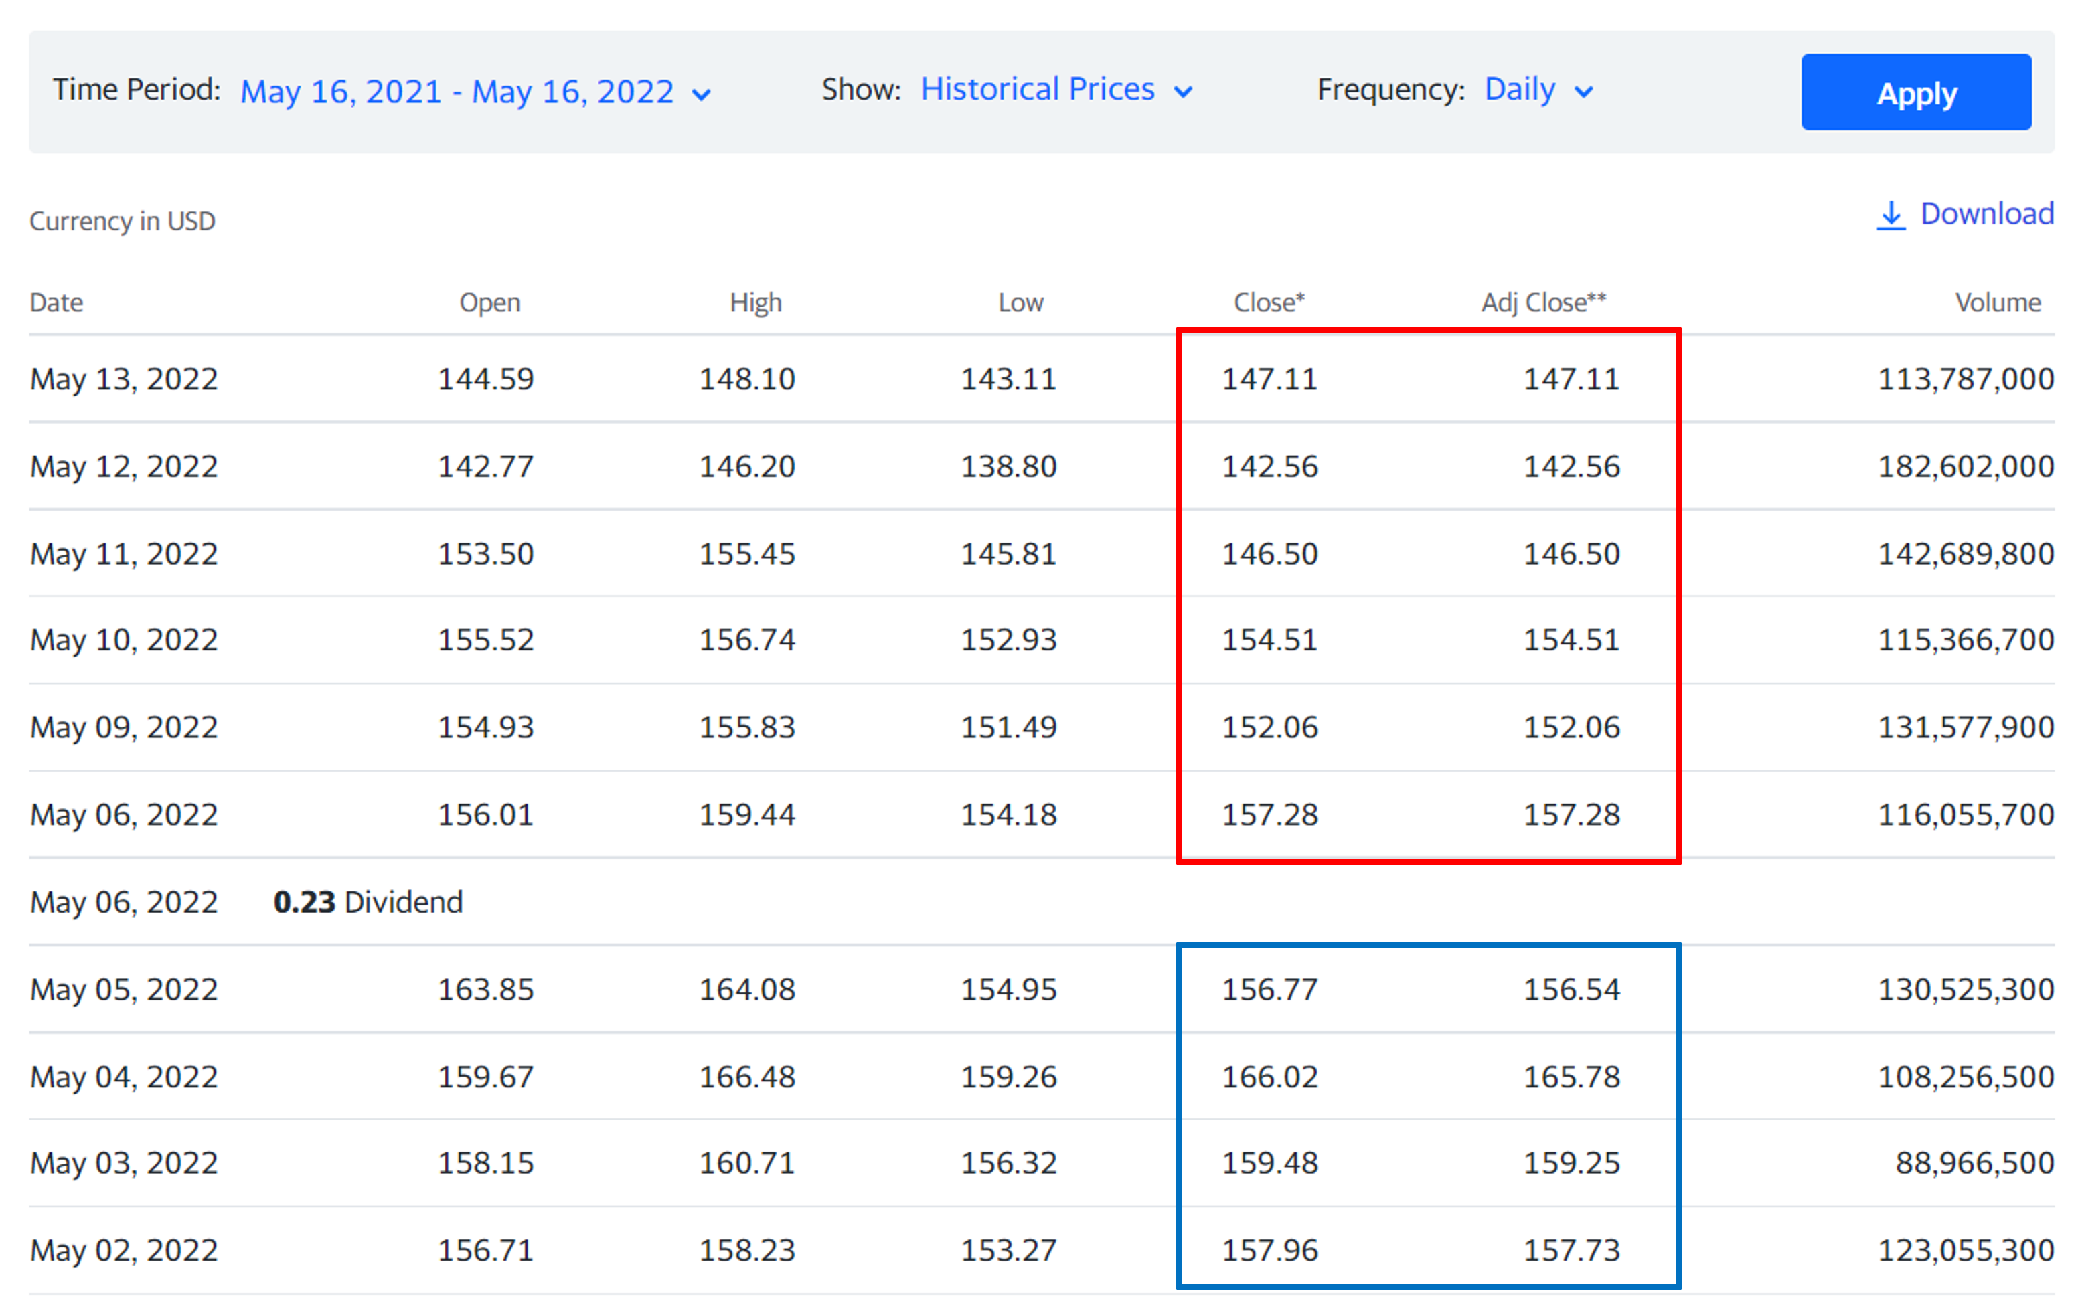Screen dimensions: 2078x1307
Task: Open the Daily frequency dropdown
Action: point(1519,90)
